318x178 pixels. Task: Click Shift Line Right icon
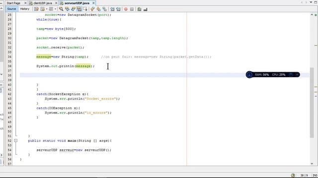(118, 9)
